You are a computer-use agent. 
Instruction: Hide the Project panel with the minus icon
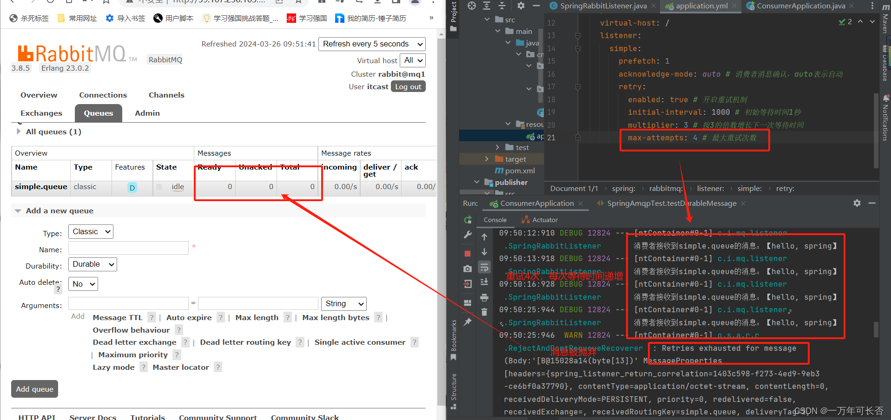536,6
